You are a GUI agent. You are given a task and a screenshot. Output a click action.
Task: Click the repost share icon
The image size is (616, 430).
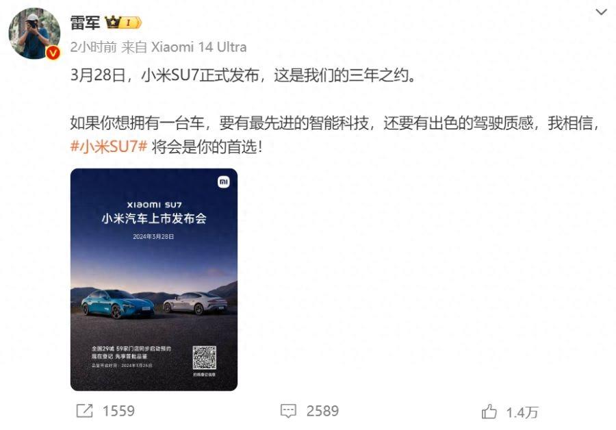[x=84, y=411]
